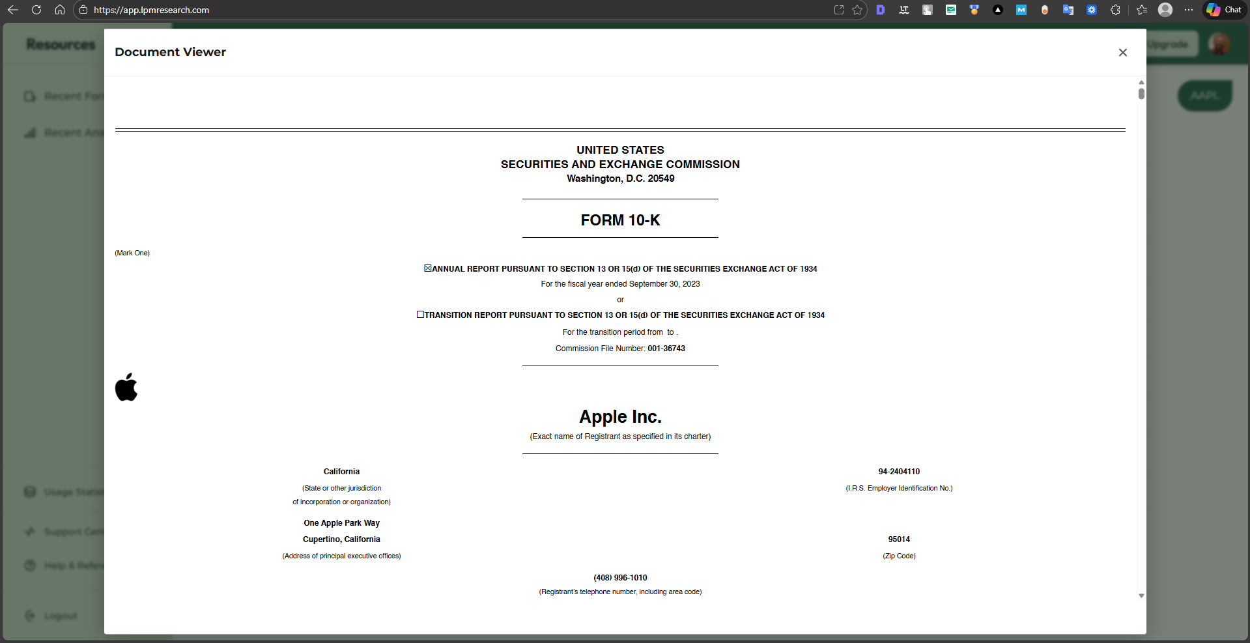Tick the Transition Report checkbox

click(x=420, y=315)
